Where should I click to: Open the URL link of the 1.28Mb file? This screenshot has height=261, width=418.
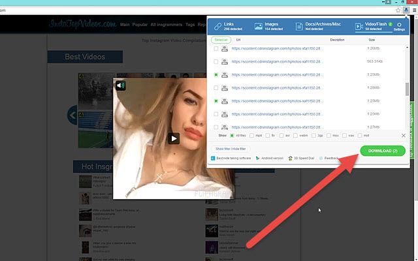[278, 88]
